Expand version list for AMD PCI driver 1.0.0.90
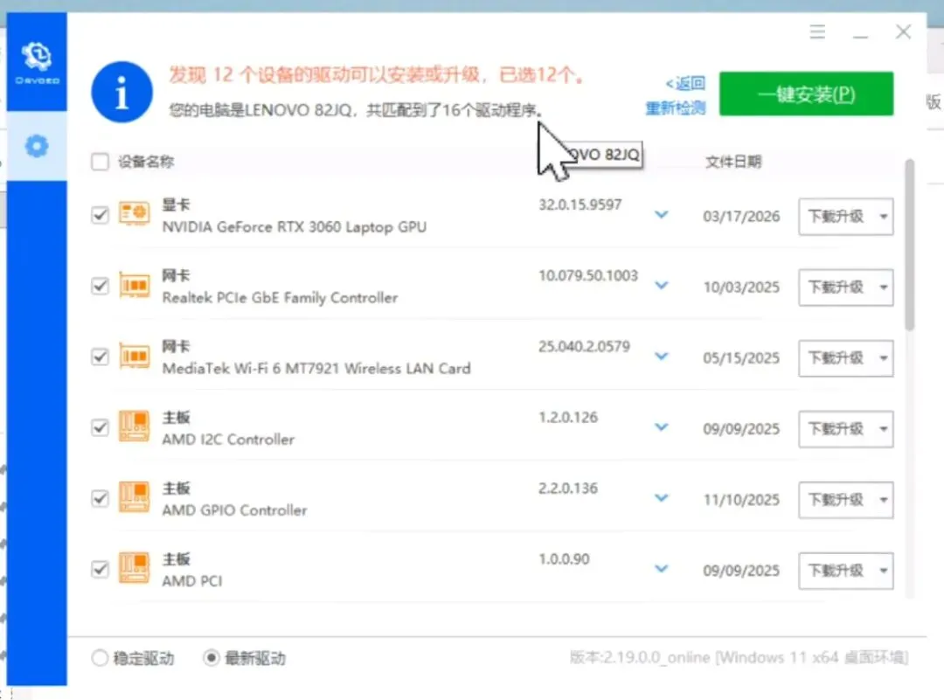 tap(661, 570)
